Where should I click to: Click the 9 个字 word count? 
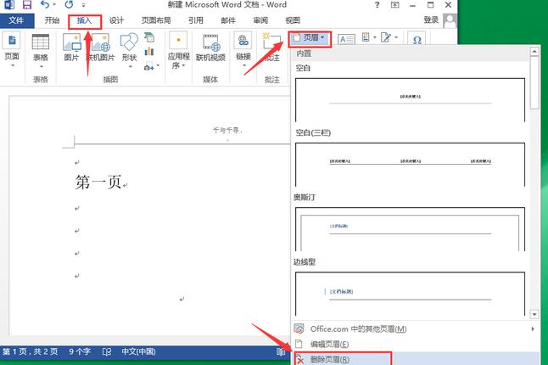point(80,351)
